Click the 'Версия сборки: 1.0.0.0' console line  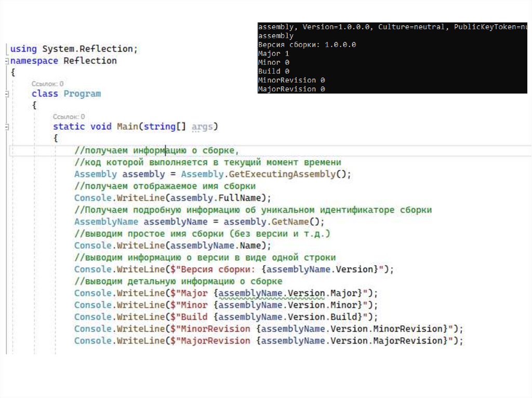click(x=307, y=45)
